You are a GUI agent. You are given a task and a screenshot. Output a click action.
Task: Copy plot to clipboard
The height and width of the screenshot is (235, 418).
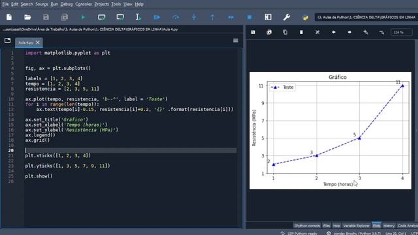point(285,32)
